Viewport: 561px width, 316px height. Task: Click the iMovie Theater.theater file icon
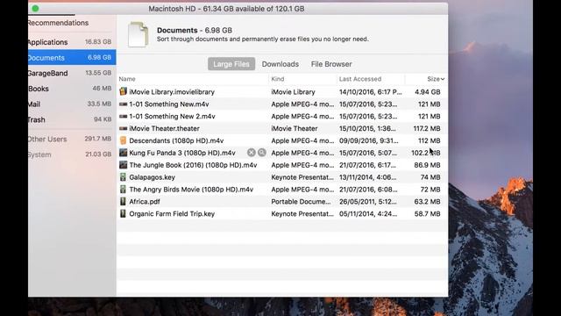[123, 128]
